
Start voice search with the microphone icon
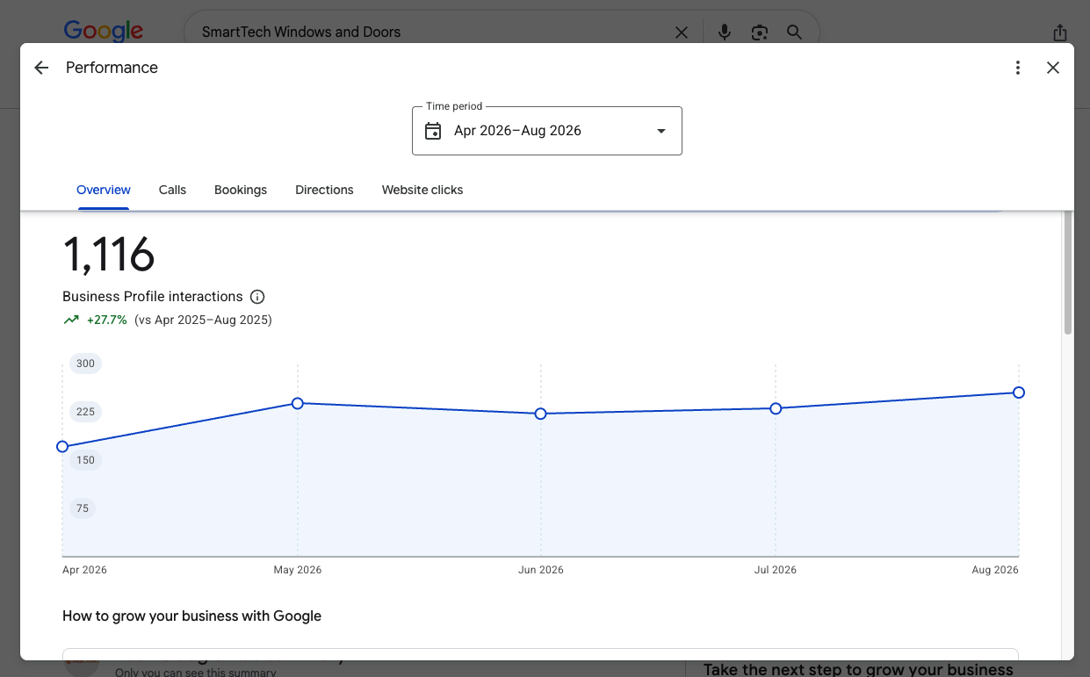pos(724,32)
